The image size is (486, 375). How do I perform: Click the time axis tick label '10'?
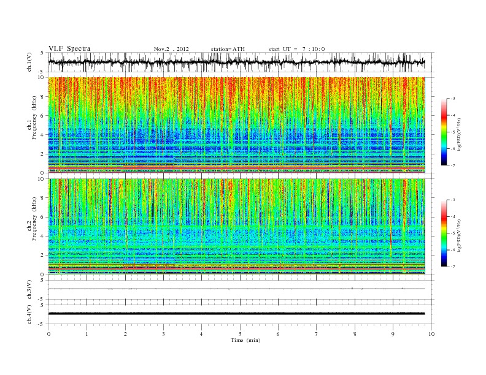click(431, 334)
